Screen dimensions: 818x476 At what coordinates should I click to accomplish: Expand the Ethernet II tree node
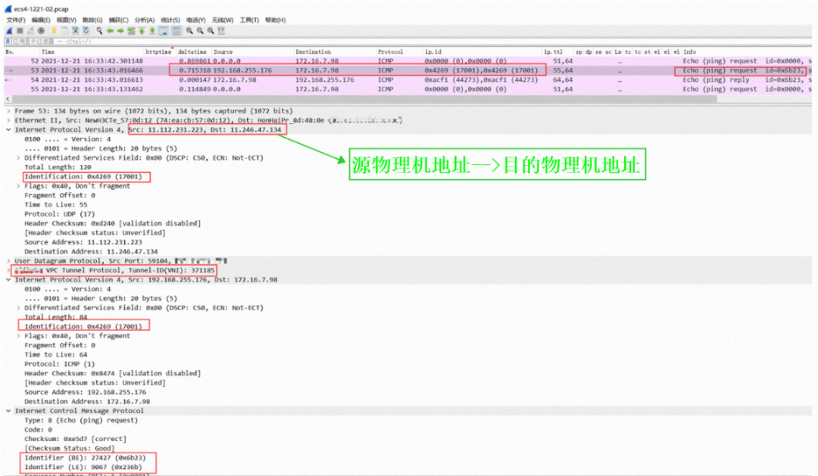(8, 120)
